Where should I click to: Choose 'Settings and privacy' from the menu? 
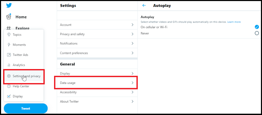tap(27, 76)
